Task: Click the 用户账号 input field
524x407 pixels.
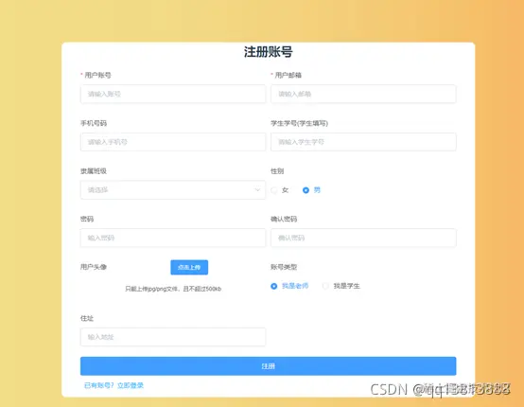Action: point(173,94)
